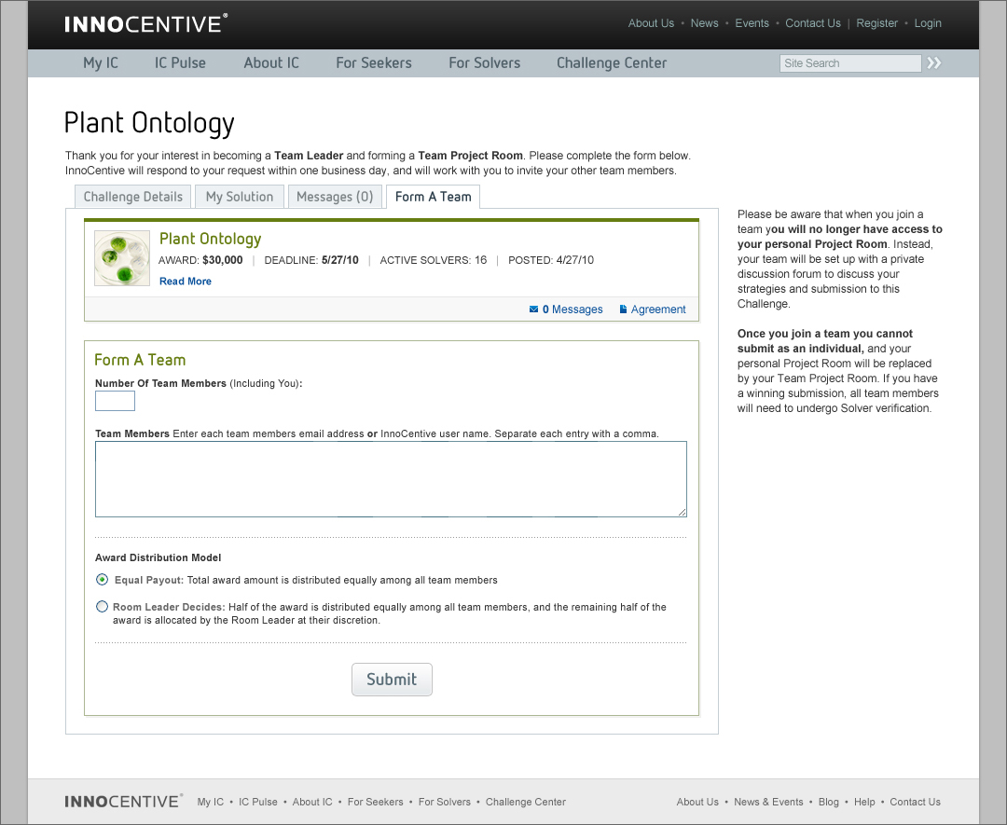Open the Help link in the footer
1007x825 pixels.
[864, 802]
